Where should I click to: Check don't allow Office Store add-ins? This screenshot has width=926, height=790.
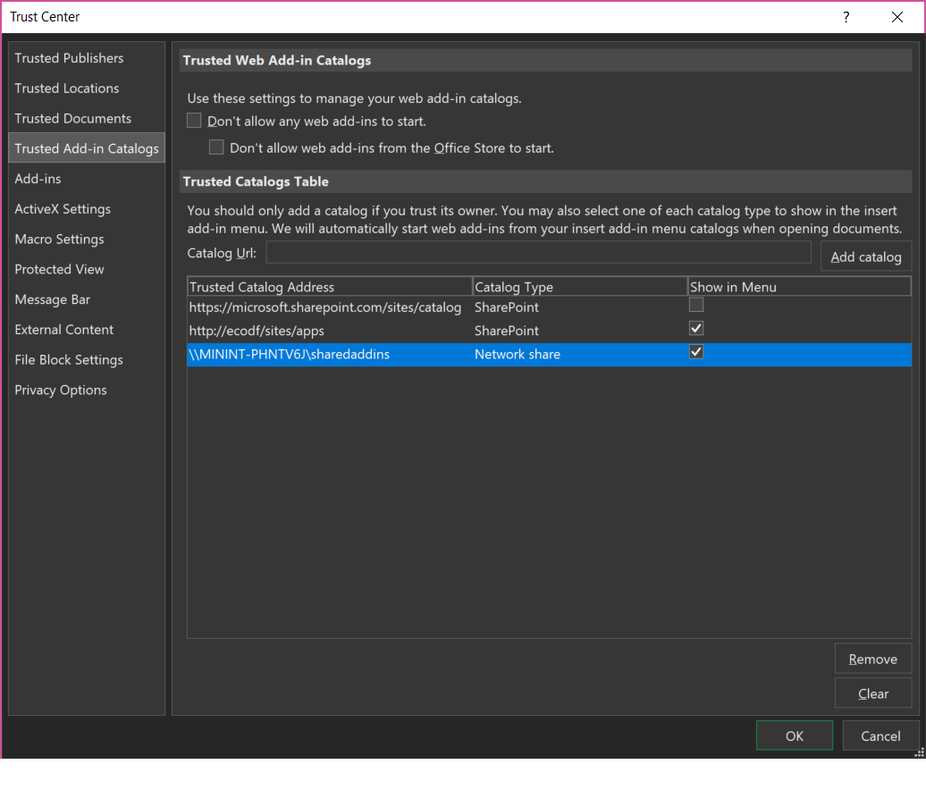coord(216,147)
